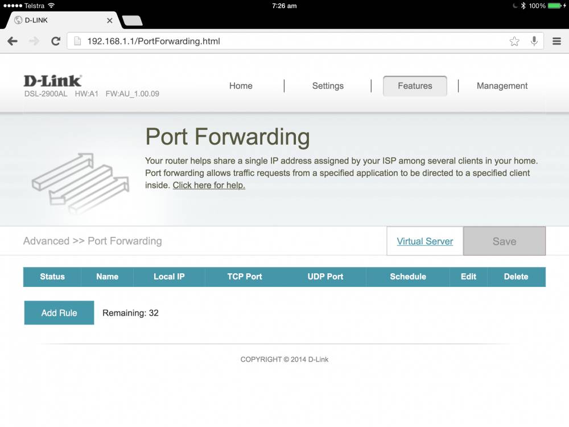Add a new port forwarding rule
Screen dimensions: 569x427
point(59,313)
